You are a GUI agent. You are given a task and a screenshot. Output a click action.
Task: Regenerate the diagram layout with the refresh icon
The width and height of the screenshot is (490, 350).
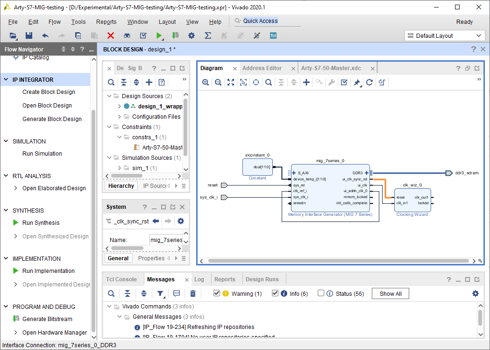tap(369, 82)
